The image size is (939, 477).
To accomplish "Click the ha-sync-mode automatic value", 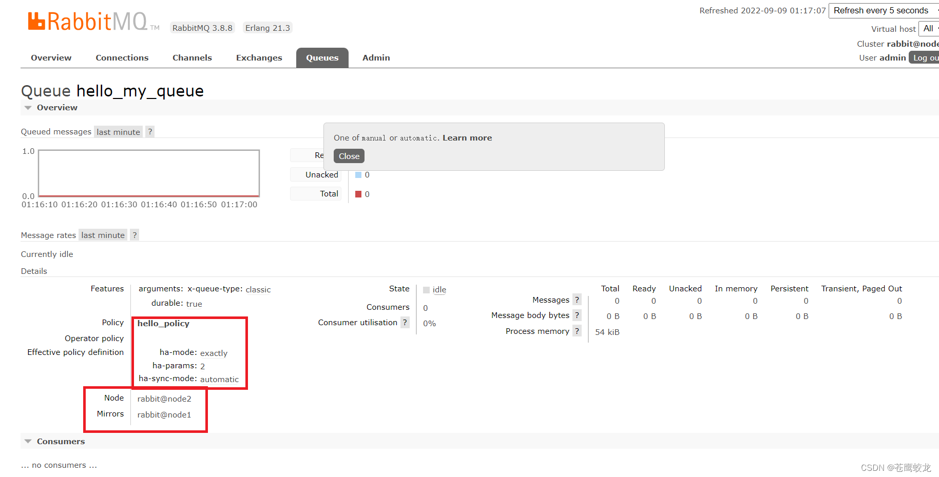I will [219, 380].
